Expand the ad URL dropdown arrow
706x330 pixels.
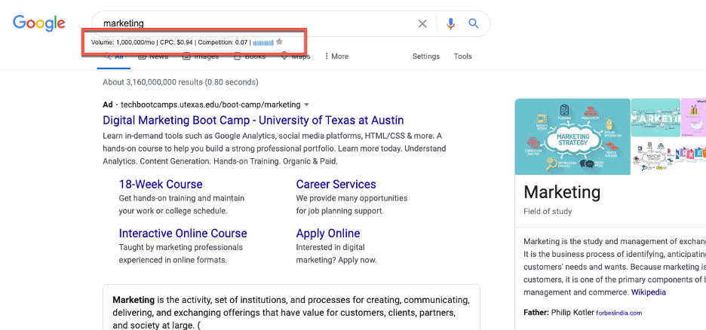[306, 105]
